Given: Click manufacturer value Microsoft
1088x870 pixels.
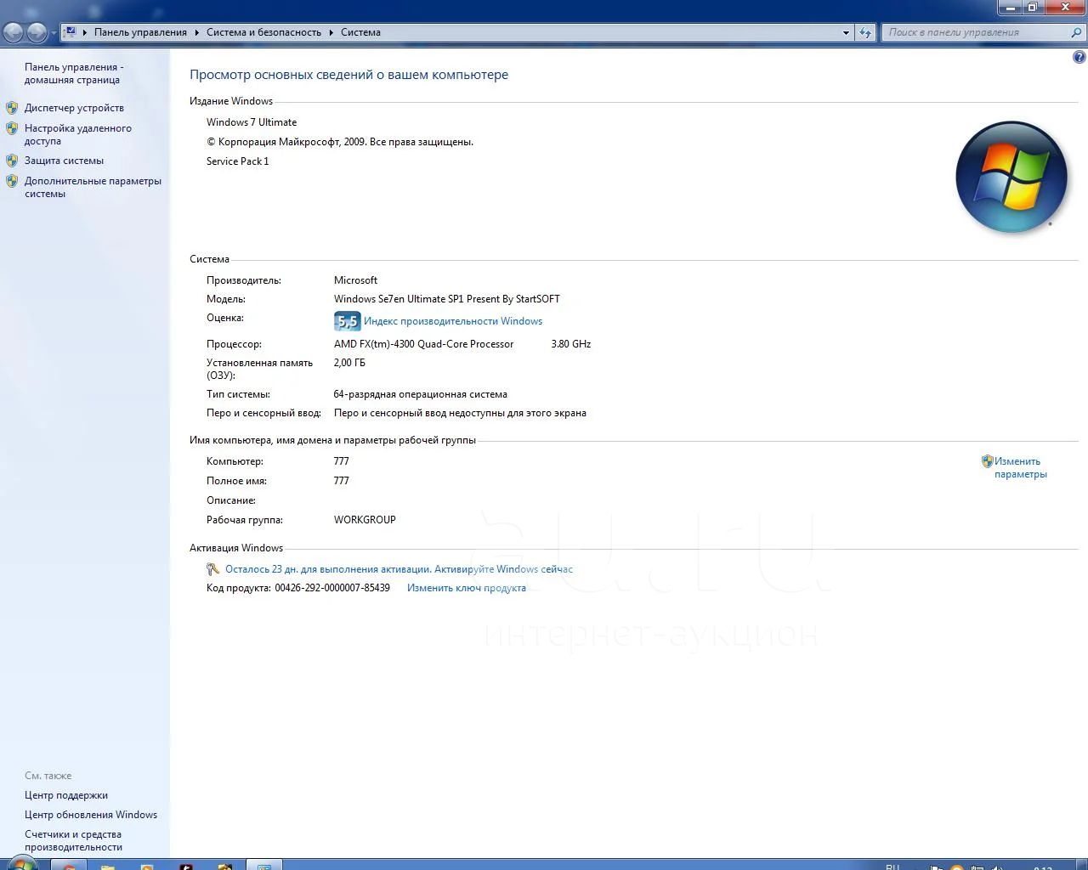Looking at the screenshot, I should coord(355,280).
